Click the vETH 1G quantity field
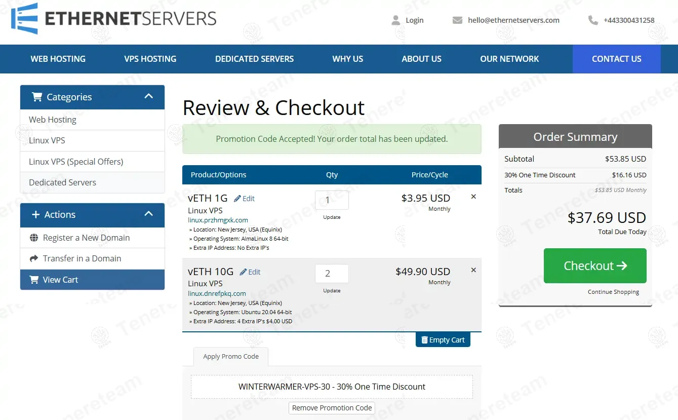Viewport: 678px width, 420px height. click(332, 200)
